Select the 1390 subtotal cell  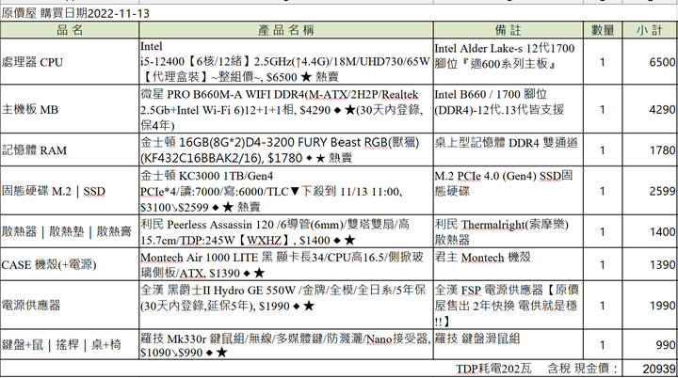651,264
